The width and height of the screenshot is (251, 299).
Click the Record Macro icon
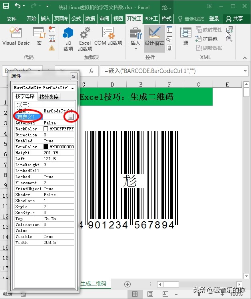pos(52,29)
